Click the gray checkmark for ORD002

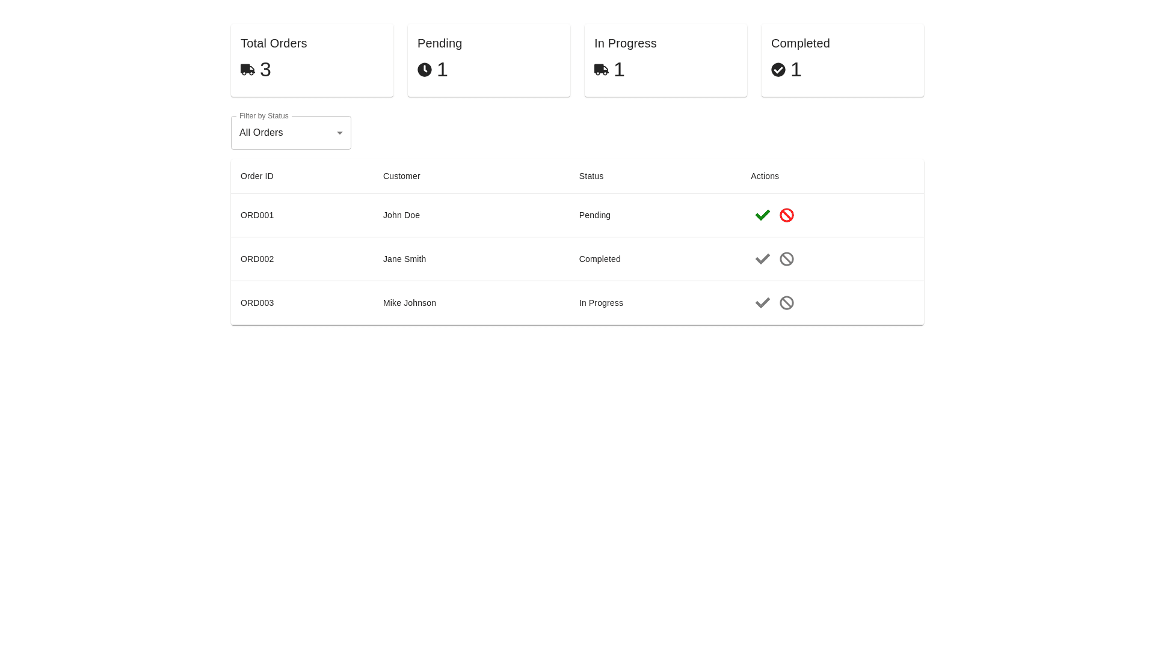[762, 259]
